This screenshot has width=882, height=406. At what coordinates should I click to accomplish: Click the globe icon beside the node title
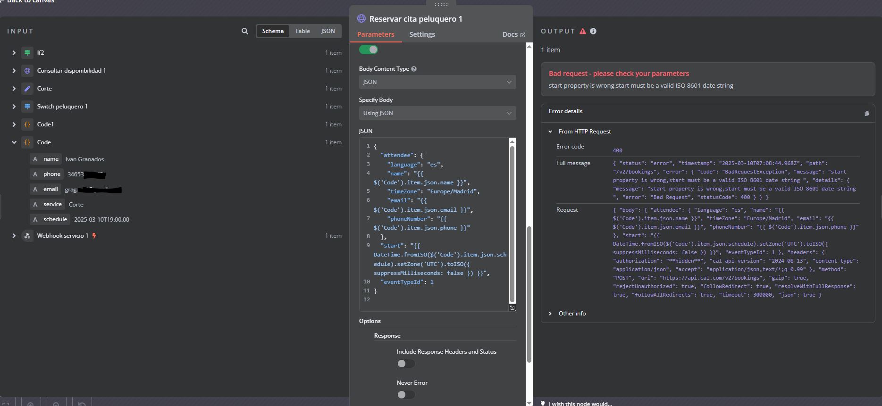coord(361,18)
